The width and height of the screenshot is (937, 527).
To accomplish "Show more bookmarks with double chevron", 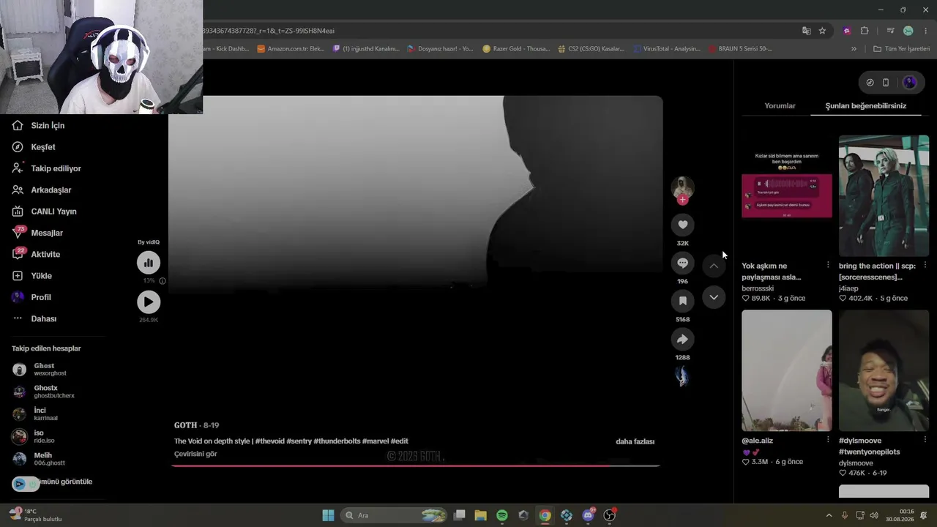I will click(x=854, y=49).
